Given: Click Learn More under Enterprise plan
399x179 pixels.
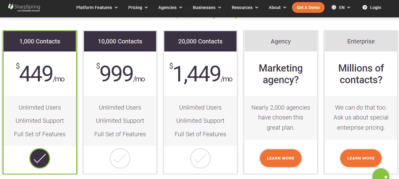Looking at the screenshot, I should point(361,158).
